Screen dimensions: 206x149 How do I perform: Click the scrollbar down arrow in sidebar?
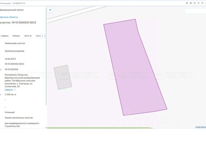click(46, 127)
